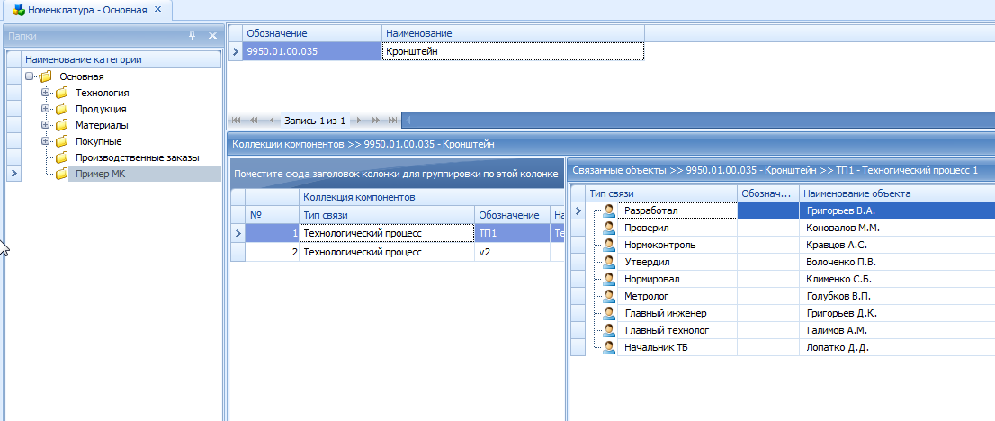Click the Технология folder icon
The height and width of the screenshot is (421, 995).
pyautogui.click(x=61, y=93)
